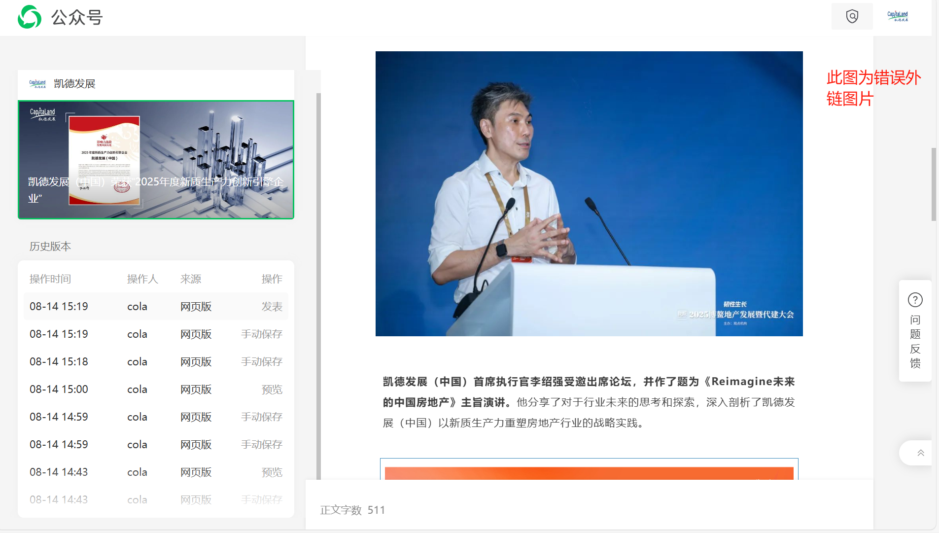Select 手动保存 in the 08-14 15:19 row
This screenshot has height=533, width=939.
[262, 334]
